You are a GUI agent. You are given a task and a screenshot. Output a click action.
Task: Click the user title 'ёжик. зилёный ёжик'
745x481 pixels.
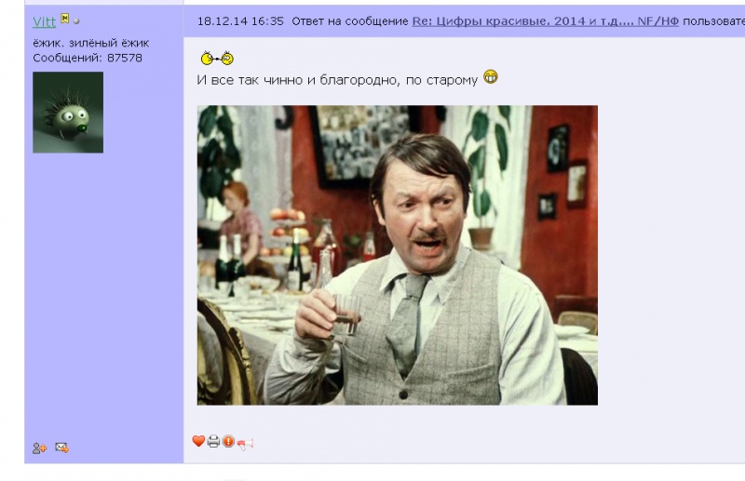90,43
